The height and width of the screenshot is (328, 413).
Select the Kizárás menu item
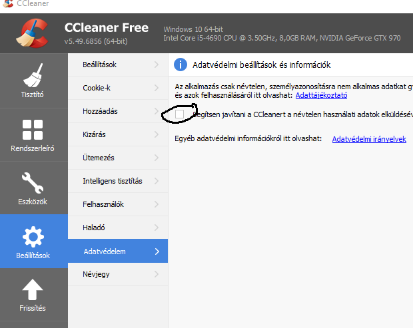pyautogui.click(x=118, y=134)
